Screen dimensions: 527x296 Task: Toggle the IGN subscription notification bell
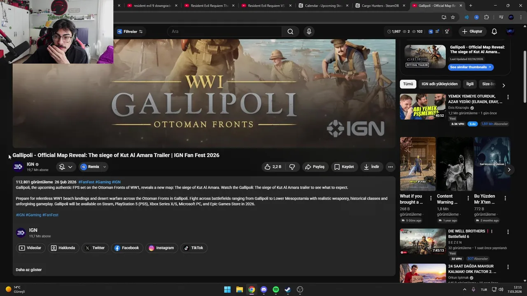(65, 167)
